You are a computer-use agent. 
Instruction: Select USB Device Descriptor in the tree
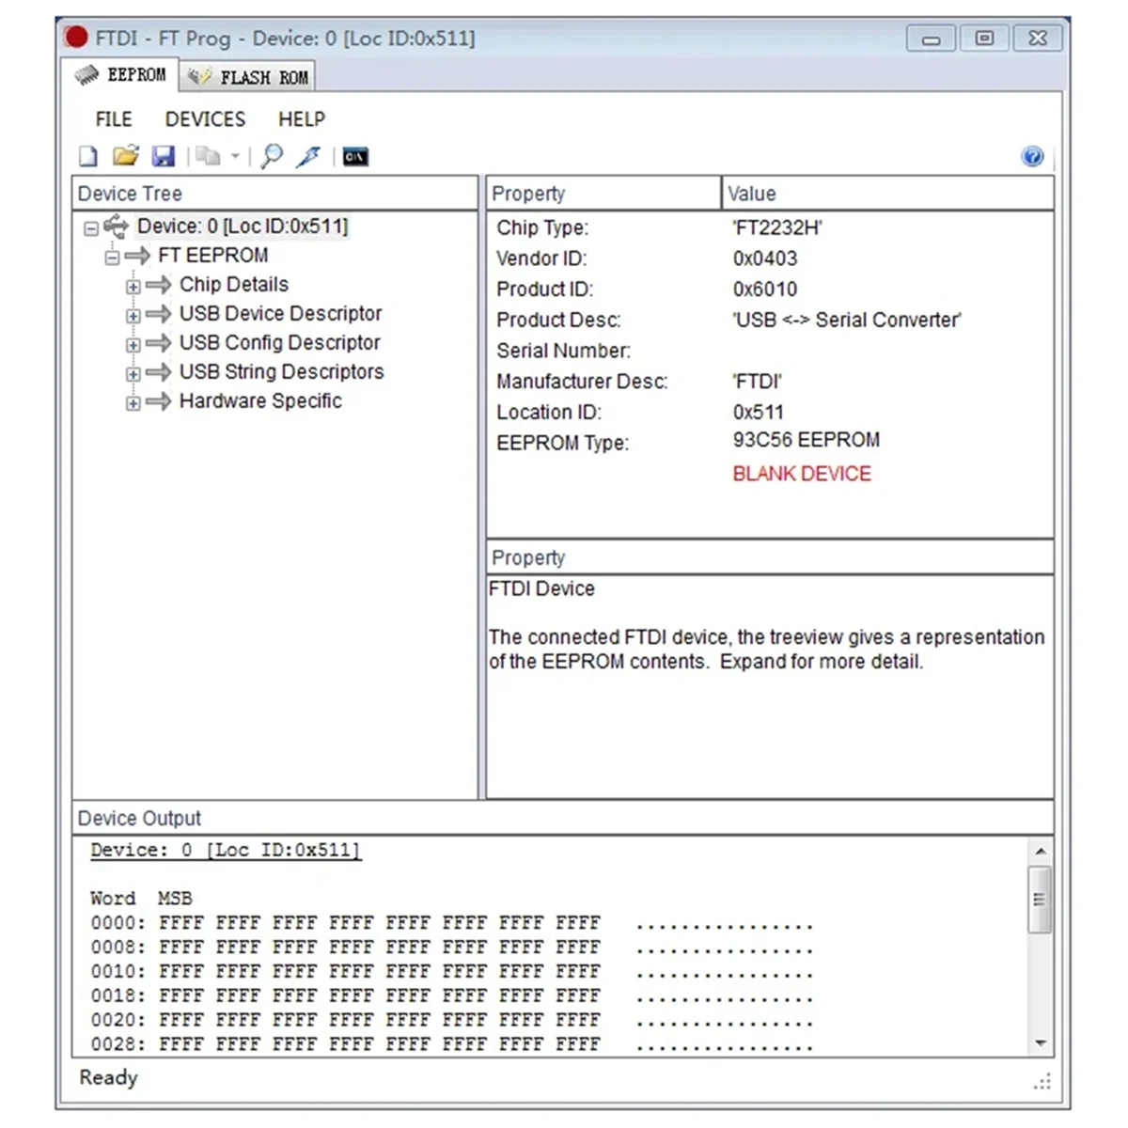281,314
